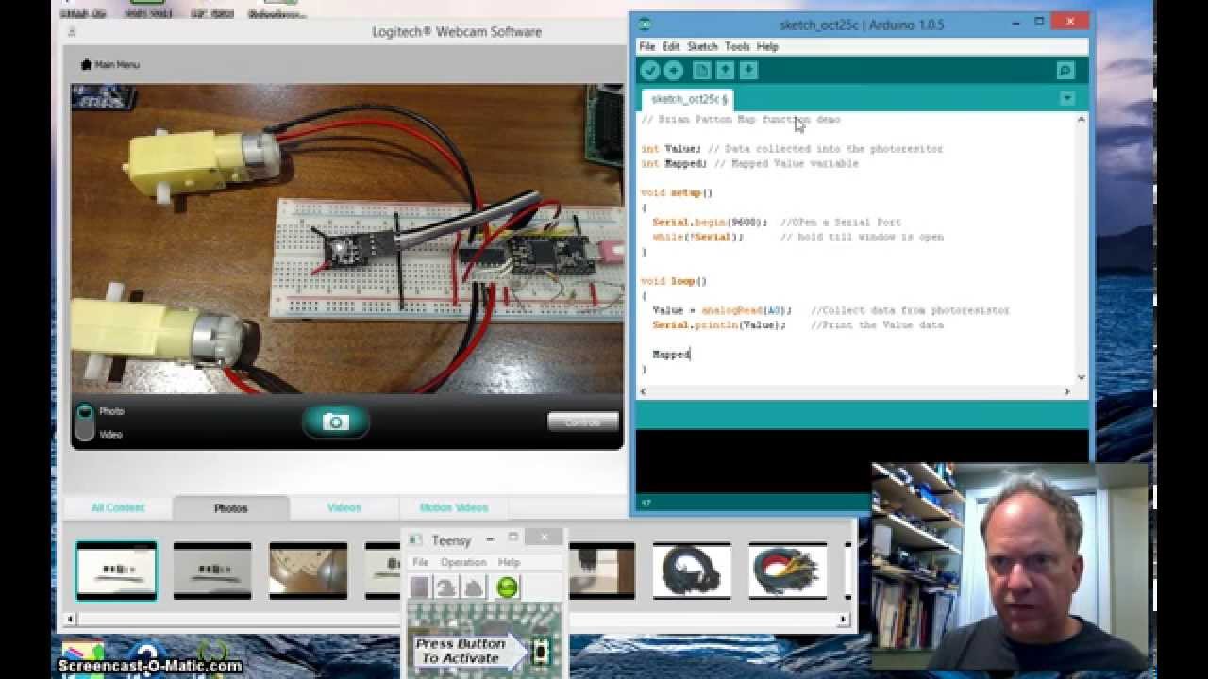1208x679 pixels.
Task: Open Teensy Operation menu
Action: (x=463, y=562)
